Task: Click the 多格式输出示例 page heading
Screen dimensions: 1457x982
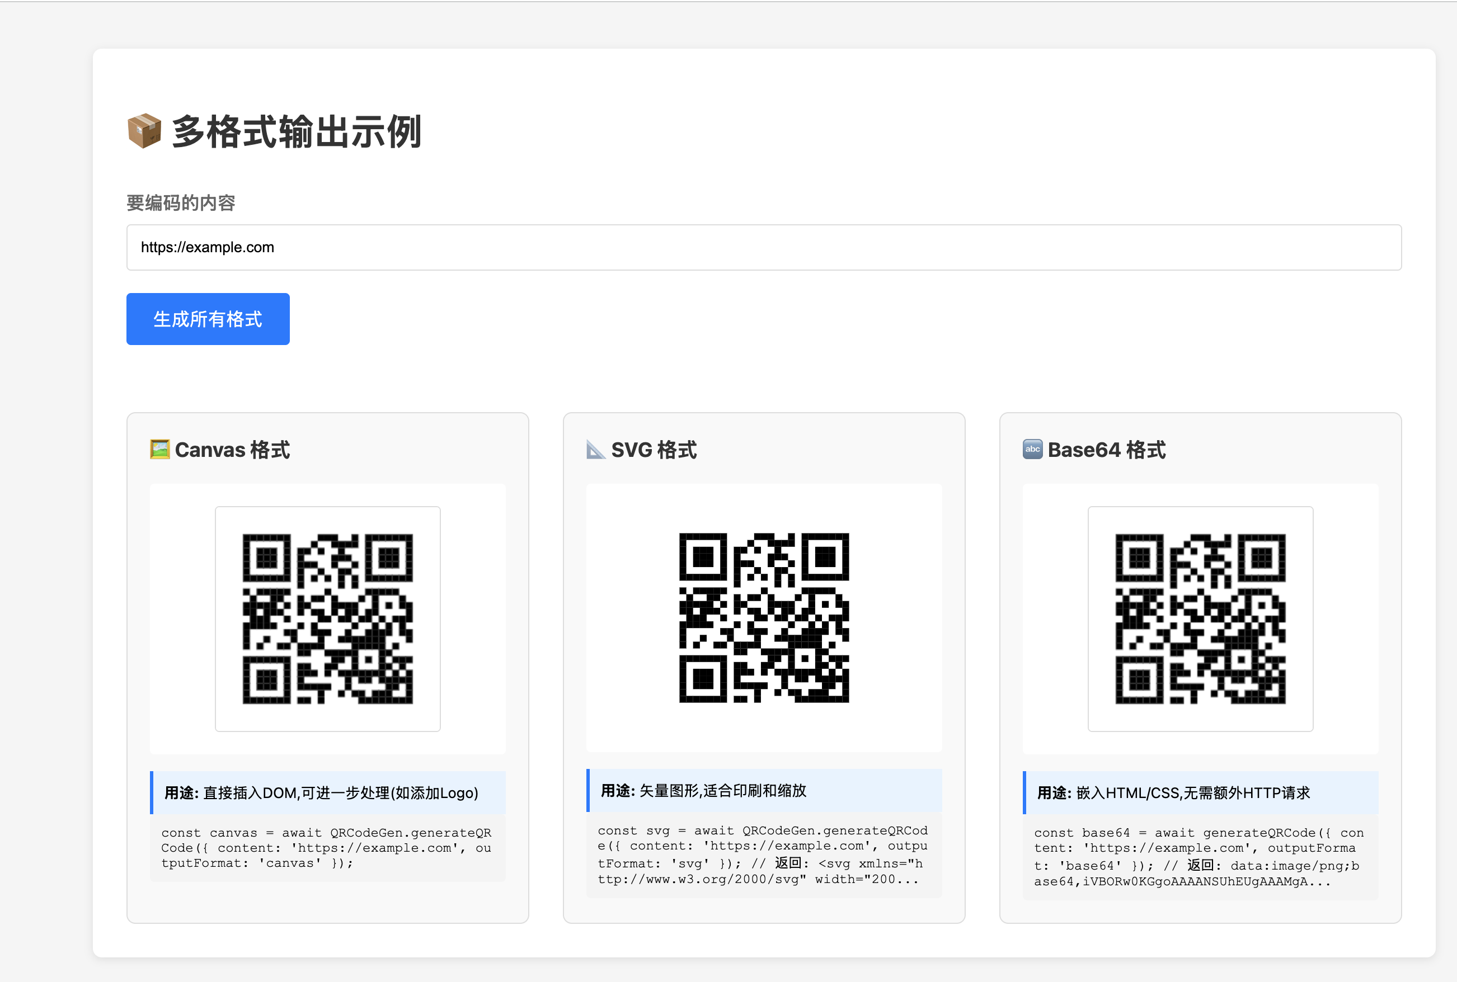Action: pyautogui.click(x=296, y=132)
